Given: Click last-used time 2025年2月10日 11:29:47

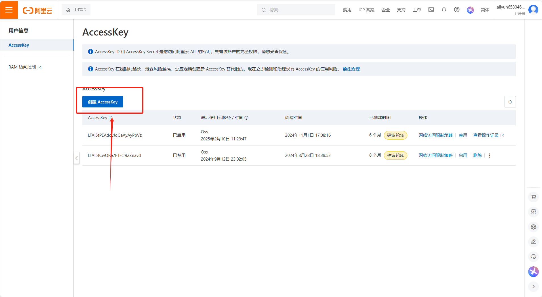Looking at the screenshot, I should [x=224, y=139].
